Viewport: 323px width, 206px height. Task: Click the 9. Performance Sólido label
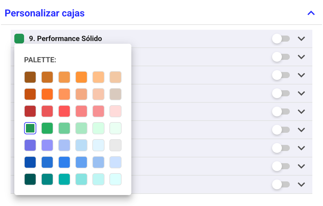point(66,39)
